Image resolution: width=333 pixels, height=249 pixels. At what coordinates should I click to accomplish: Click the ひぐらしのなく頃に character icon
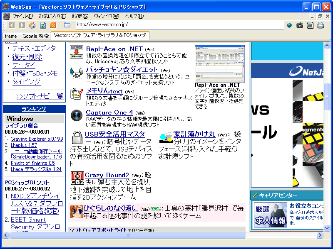[x=76, y=212]
